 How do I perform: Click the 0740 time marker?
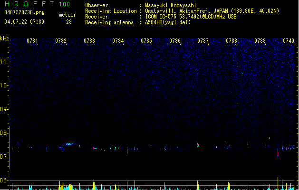[289, 41]
